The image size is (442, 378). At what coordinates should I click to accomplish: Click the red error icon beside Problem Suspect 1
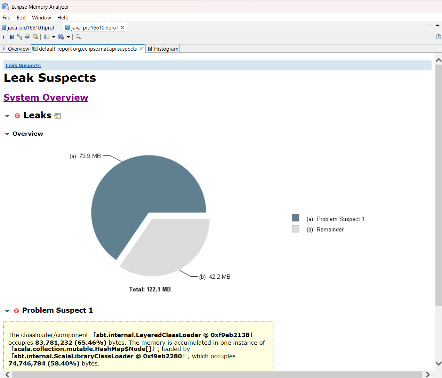click(x=16, y=311)
